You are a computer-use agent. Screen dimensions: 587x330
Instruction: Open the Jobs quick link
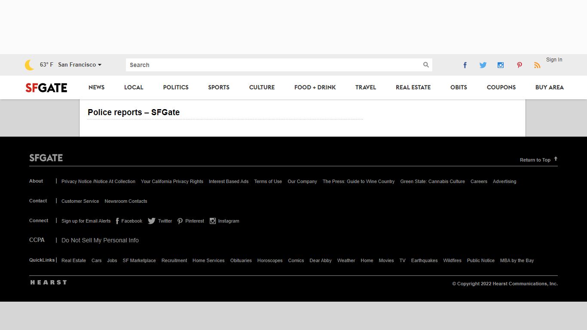[x=112, y=260]
